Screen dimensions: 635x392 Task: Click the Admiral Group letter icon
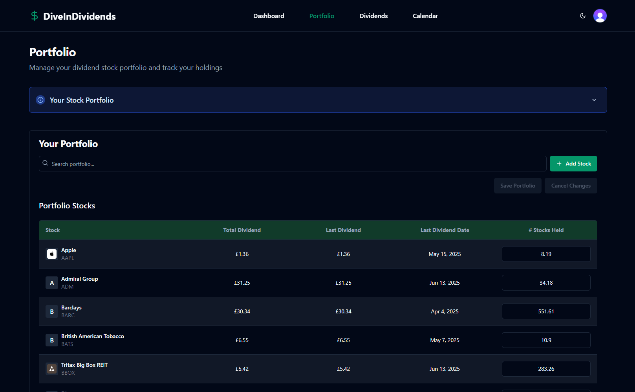pyautogui.click(x=52, y=283)
